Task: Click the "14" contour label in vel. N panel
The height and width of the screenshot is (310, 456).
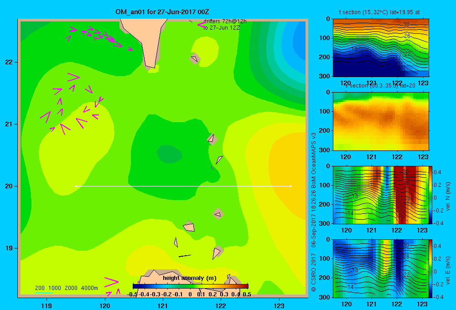Action: (351, 213)
